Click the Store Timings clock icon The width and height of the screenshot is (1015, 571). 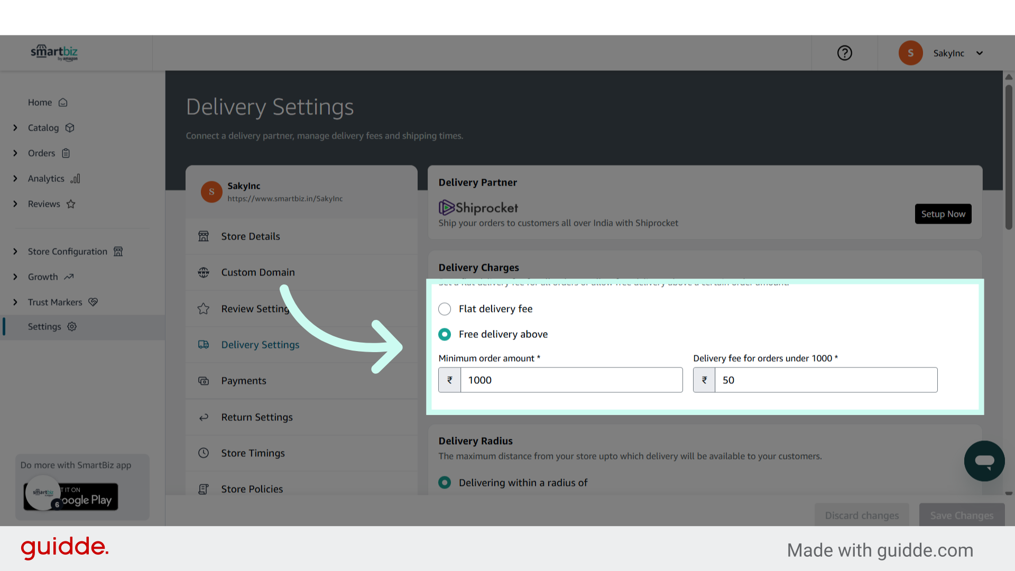click(x=204, y=453)
